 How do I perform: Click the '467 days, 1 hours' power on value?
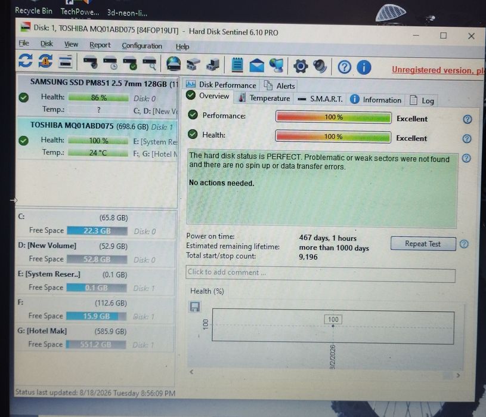[328, 238]
